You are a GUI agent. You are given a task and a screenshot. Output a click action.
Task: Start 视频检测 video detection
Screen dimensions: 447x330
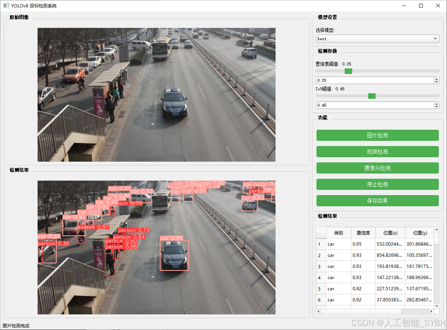(377, 152)
